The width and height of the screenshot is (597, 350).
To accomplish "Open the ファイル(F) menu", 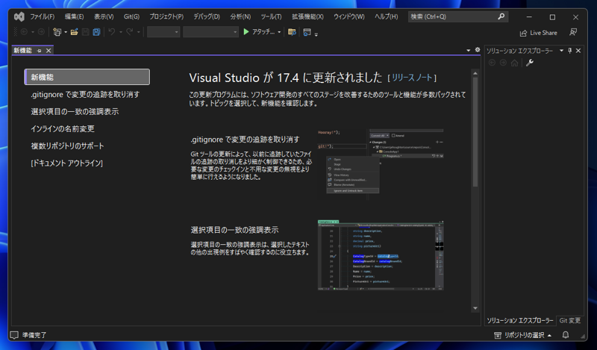I will pyautogui.click(x=43, y=16).
